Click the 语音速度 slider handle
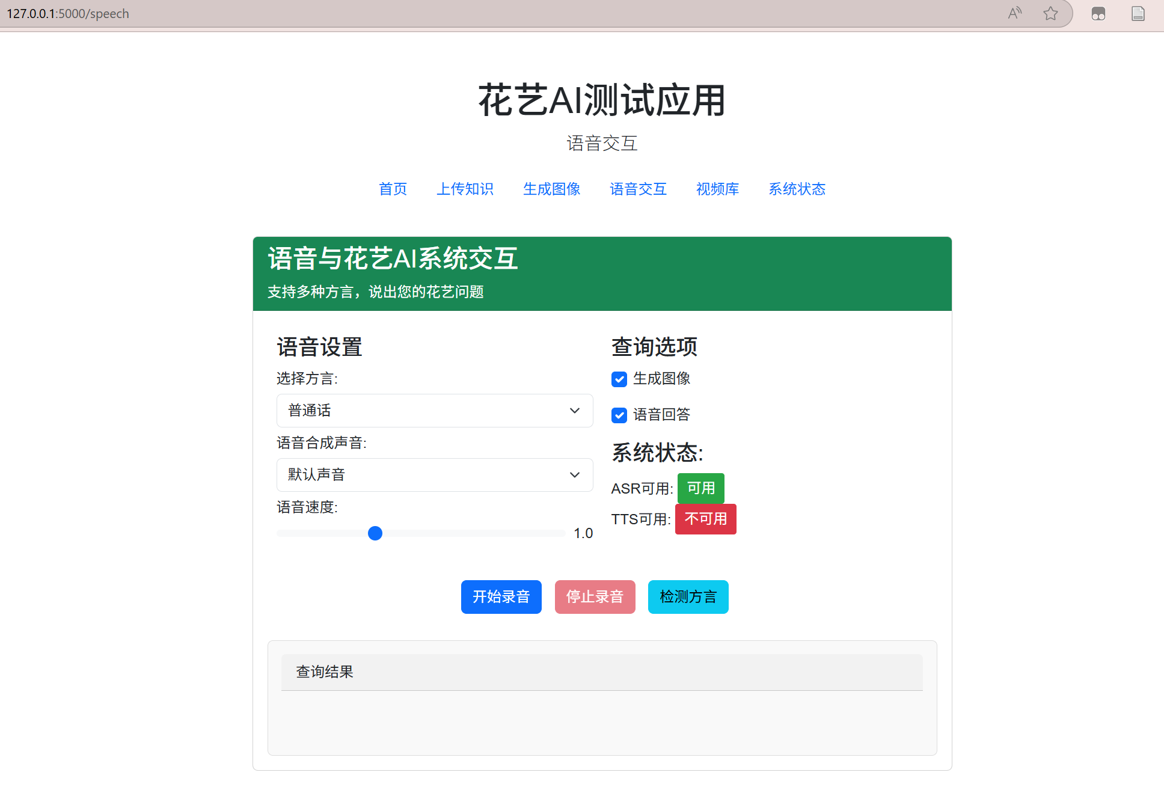Image resolution: width=1164 pixels, height=796 pixels. (x=375, y=533)
